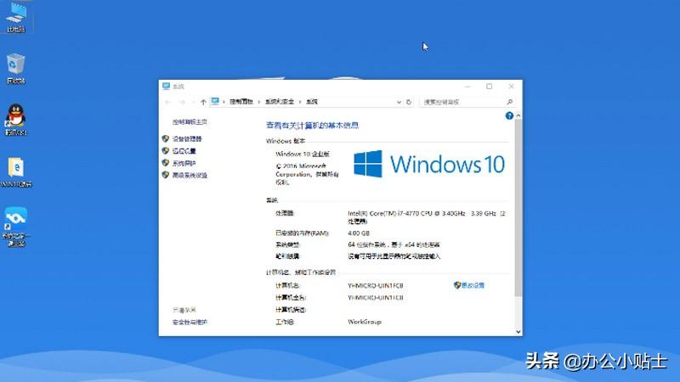680x382 pixels.
Task: Click the 2016 Microsoft Corporation copyright text
Action: [307, 174]
